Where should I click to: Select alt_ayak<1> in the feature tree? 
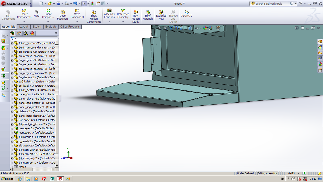37,146
